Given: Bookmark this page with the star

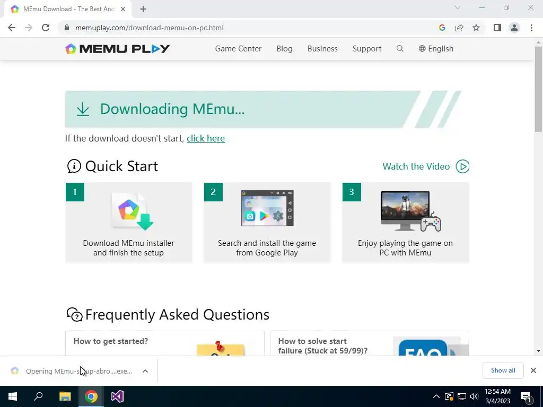Looking at the screenshot, I should [476, 28].
